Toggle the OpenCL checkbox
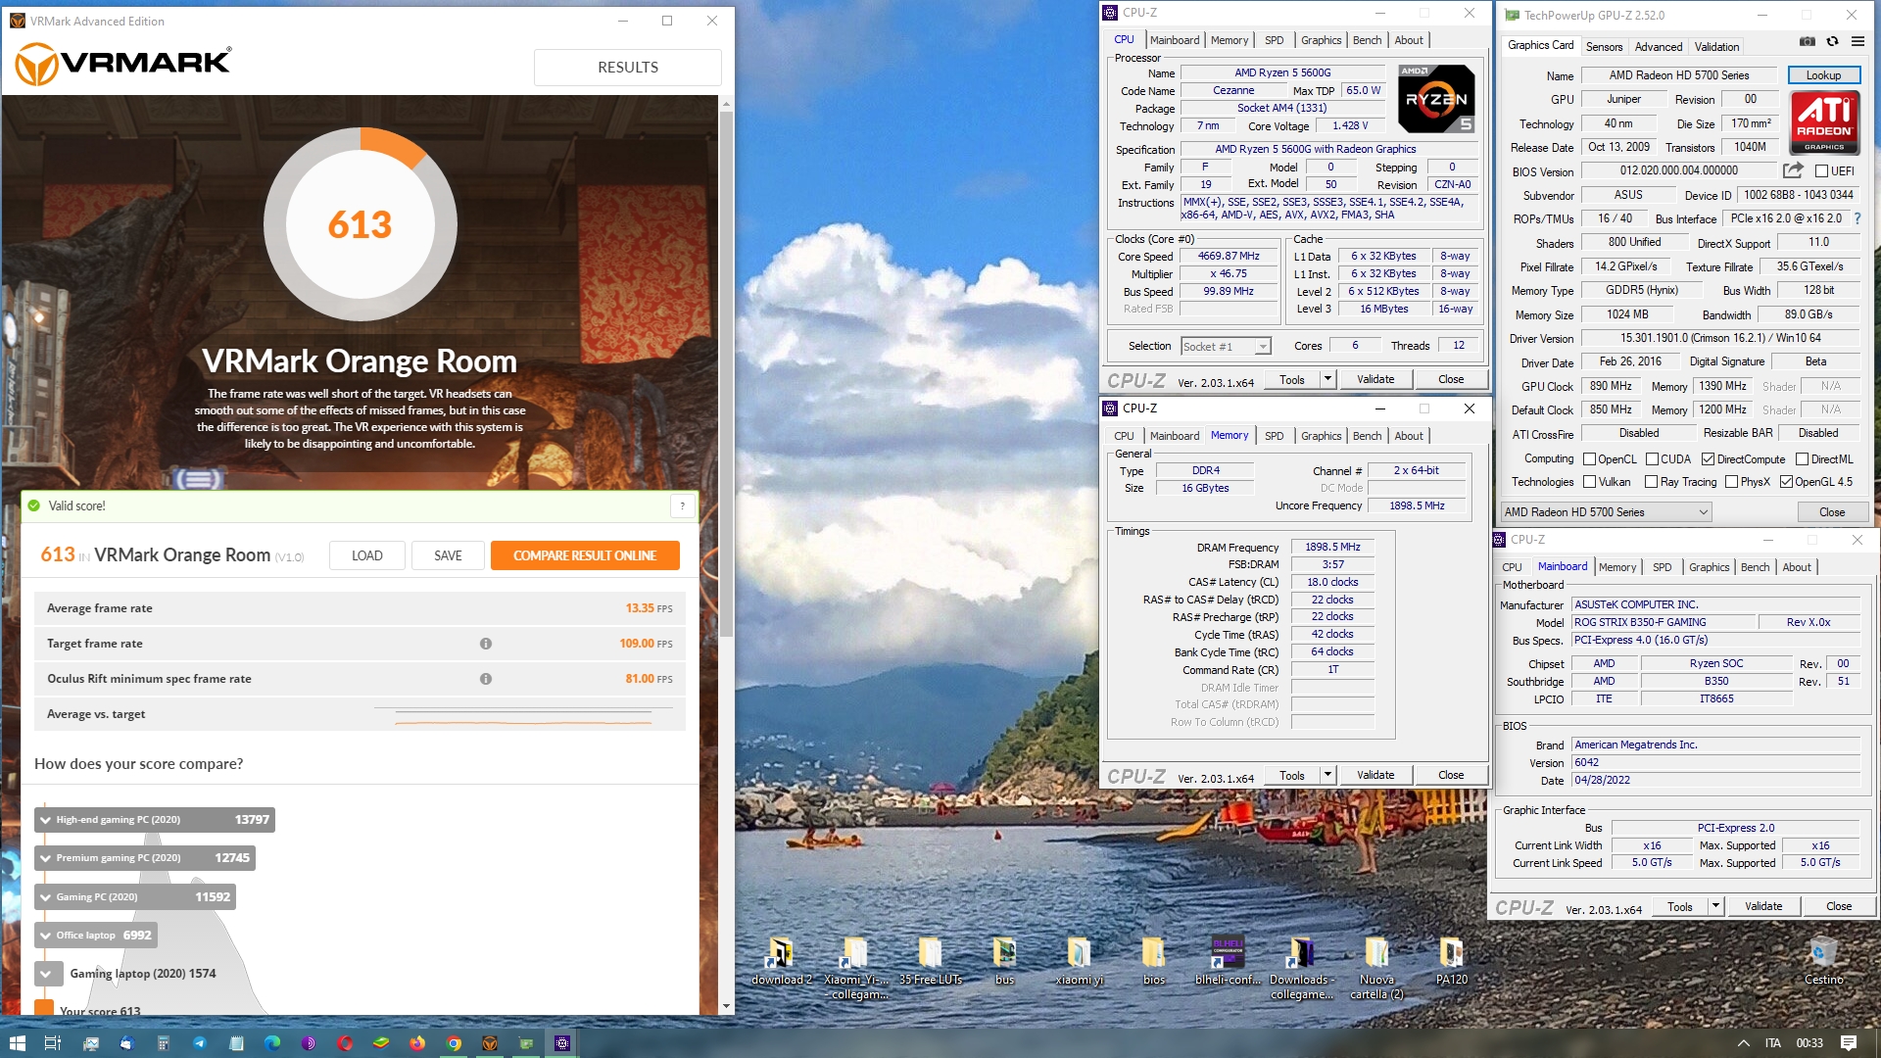Image resolution: width=1881 pixels, height=1058 pixels. [x=1589, y=459]
